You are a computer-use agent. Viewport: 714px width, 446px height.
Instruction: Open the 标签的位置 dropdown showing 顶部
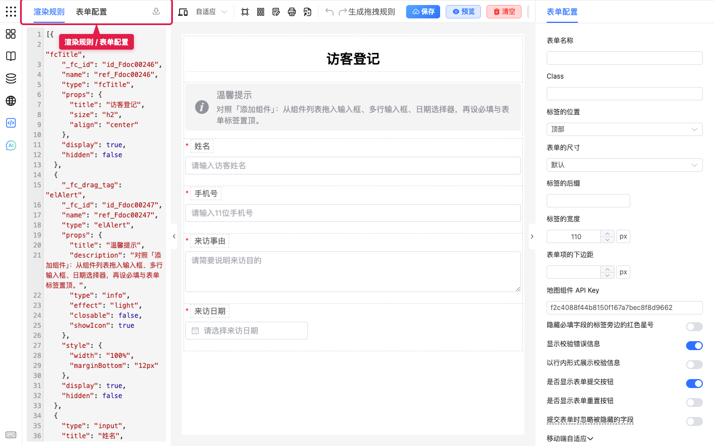pos(625,129)
